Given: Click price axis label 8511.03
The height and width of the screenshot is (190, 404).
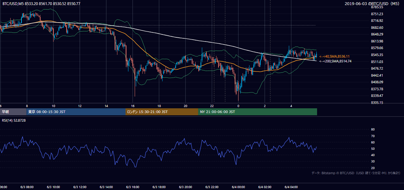Looking at the screenshot, I should click(377, 62).
